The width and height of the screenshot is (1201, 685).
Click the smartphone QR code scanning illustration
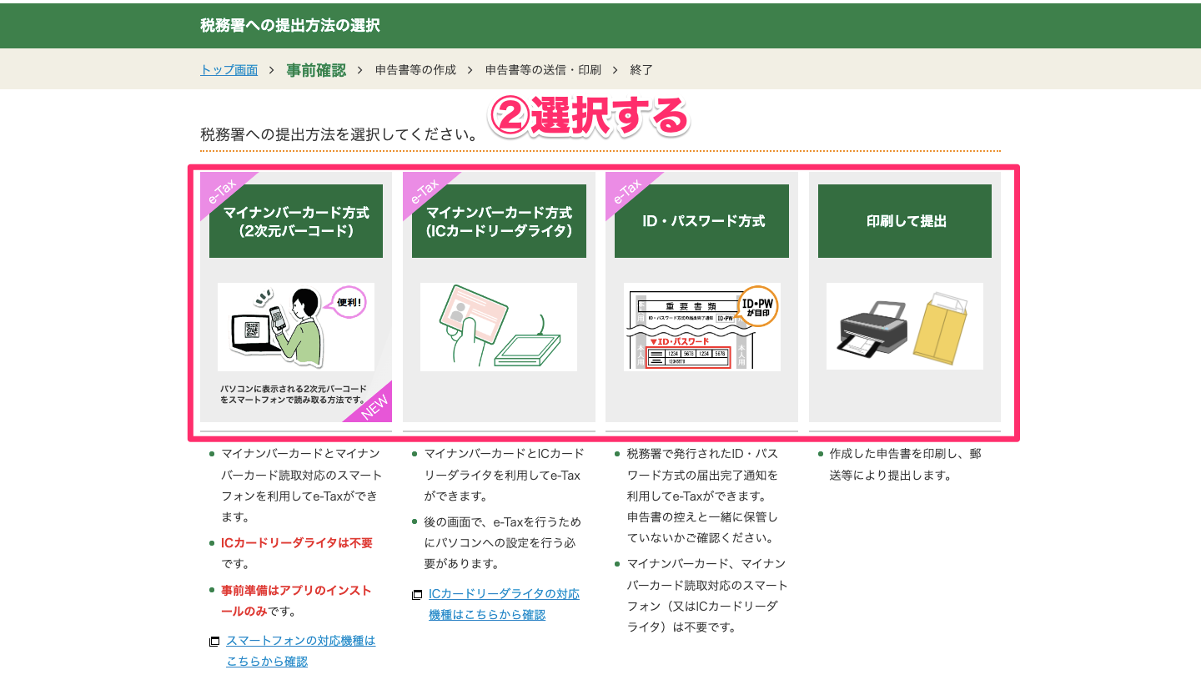[296, 327]
